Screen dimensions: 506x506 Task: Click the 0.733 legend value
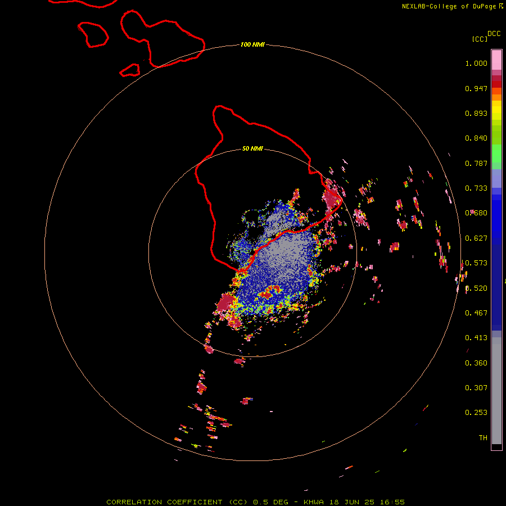click(476, 188)
